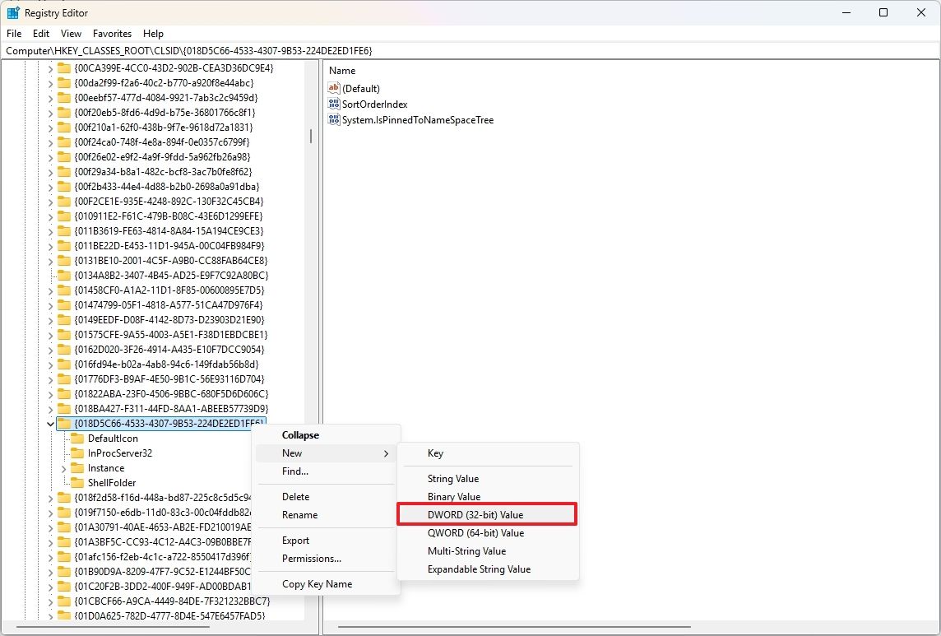
Task: Select the {018f2d58...} key folder icon
Action: pos(64,497)
